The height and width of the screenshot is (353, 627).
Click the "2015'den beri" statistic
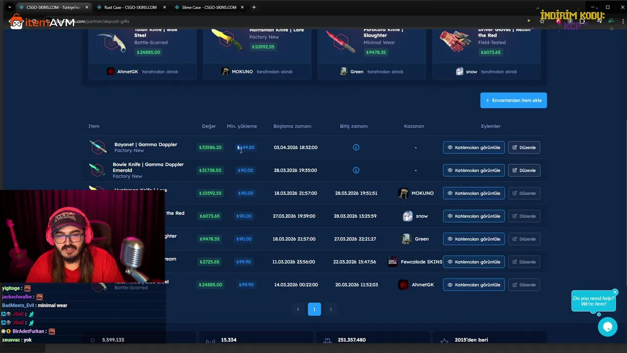[x=471, y=340]
